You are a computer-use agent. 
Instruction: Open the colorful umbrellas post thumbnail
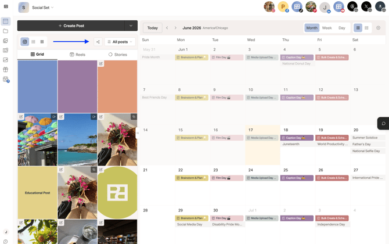tap(38, 139)
